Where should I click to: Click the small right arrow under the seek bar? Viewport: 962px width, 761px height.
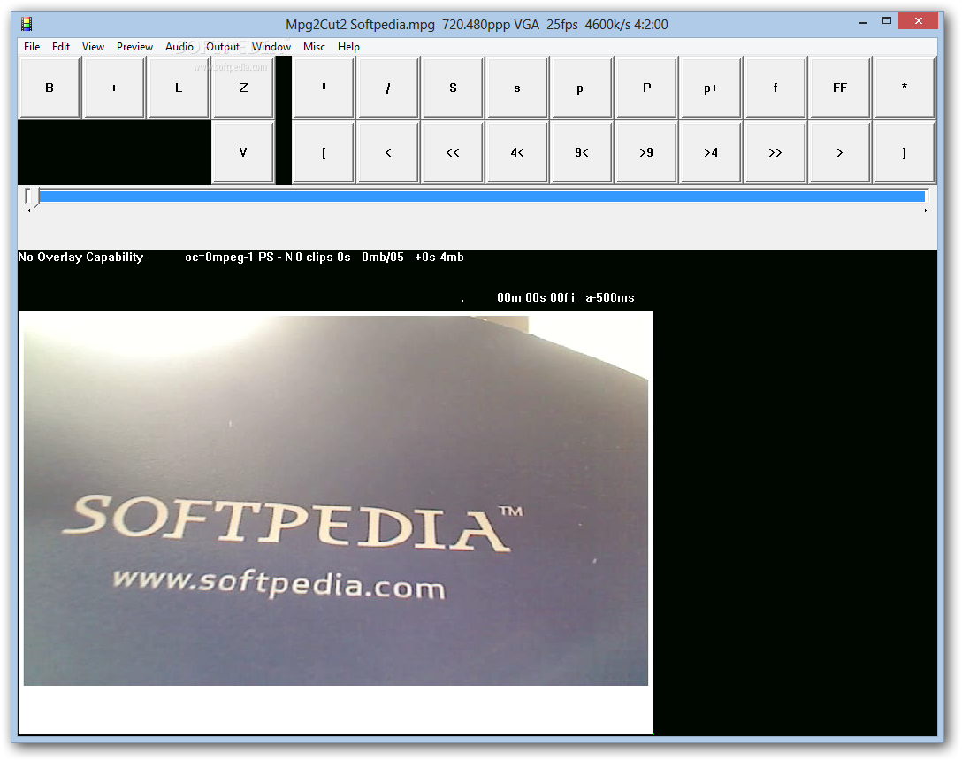pyautogui.click(x=926, y=211)
